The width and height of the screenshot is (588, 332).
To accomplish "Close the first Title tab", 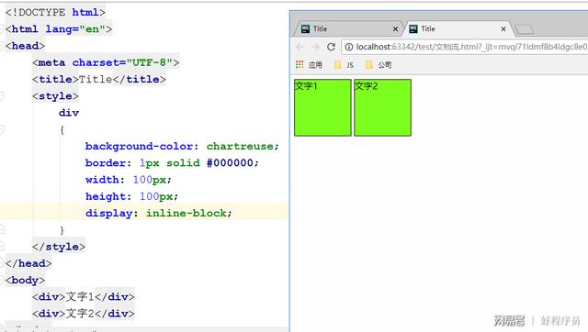I will [395, 28].
